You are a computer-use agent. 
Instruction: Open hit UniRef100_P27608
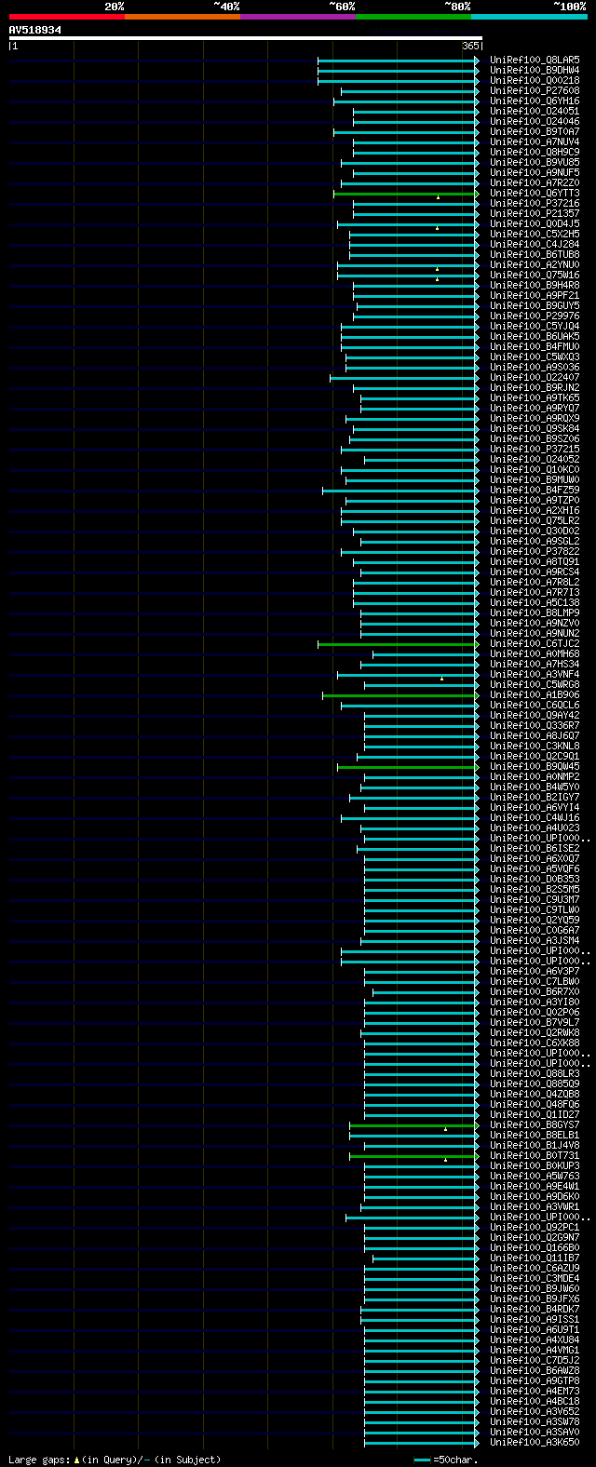(535, 90)
